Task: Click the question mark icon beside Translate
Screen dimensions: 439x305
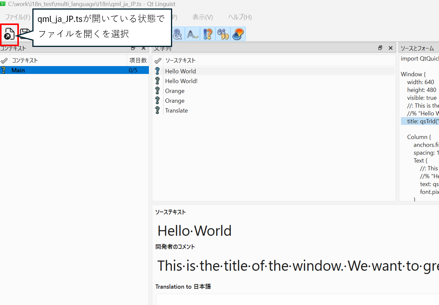Action: pos(157,110)
